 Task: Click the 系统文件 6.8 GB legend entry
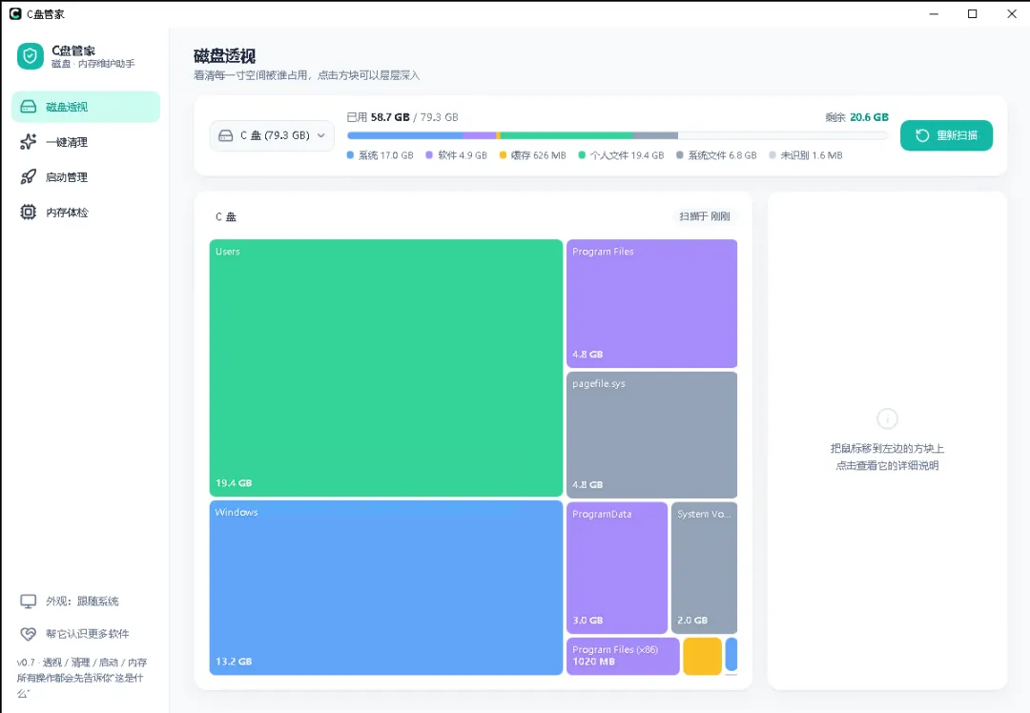[716, 155]
